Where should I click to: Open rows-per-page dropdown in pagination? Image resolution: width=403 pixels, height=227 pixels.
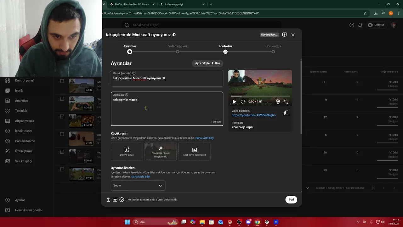click(x=307, y=188)
